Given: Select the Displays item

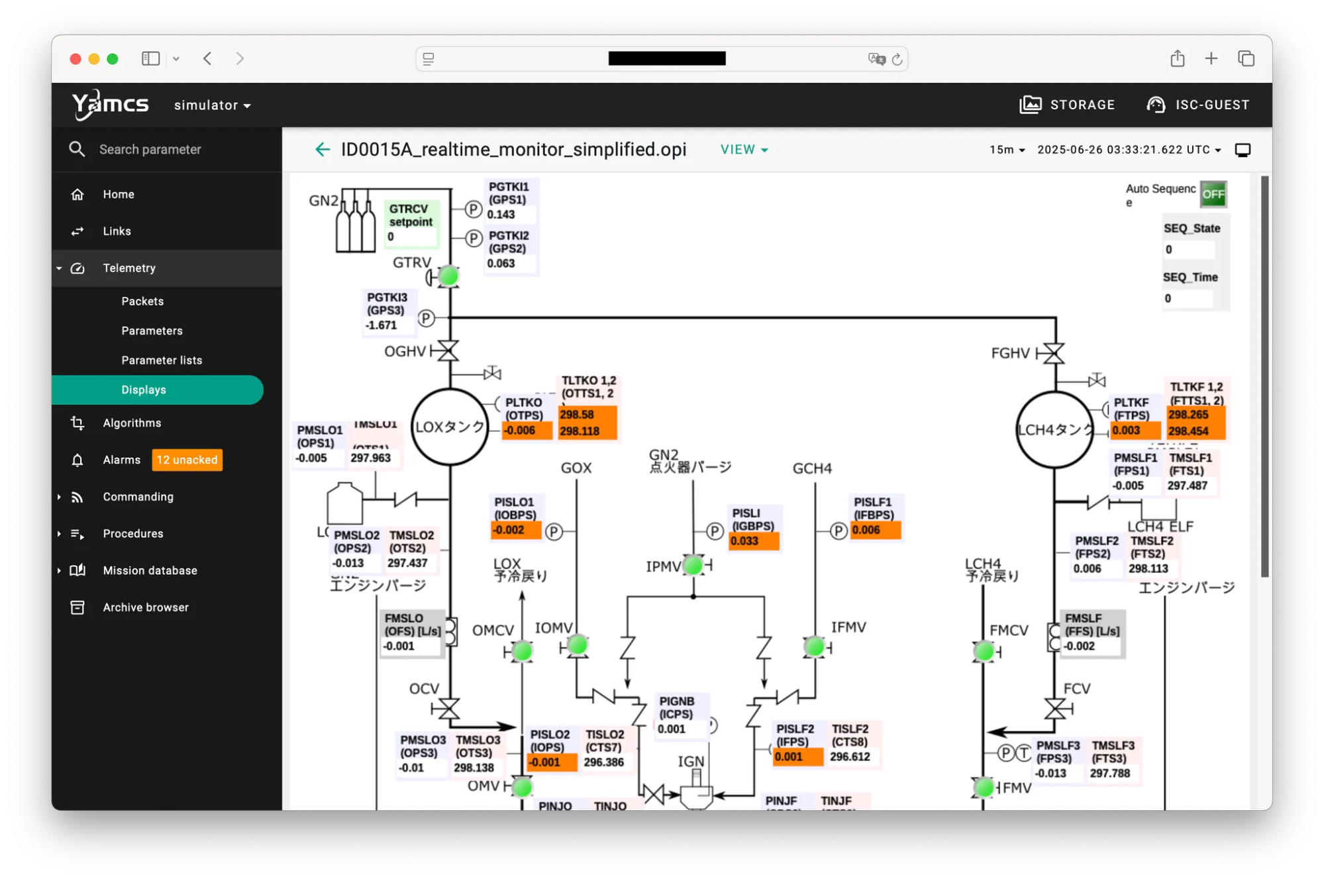Looking at the screenshot, I should tap(158, 389).
